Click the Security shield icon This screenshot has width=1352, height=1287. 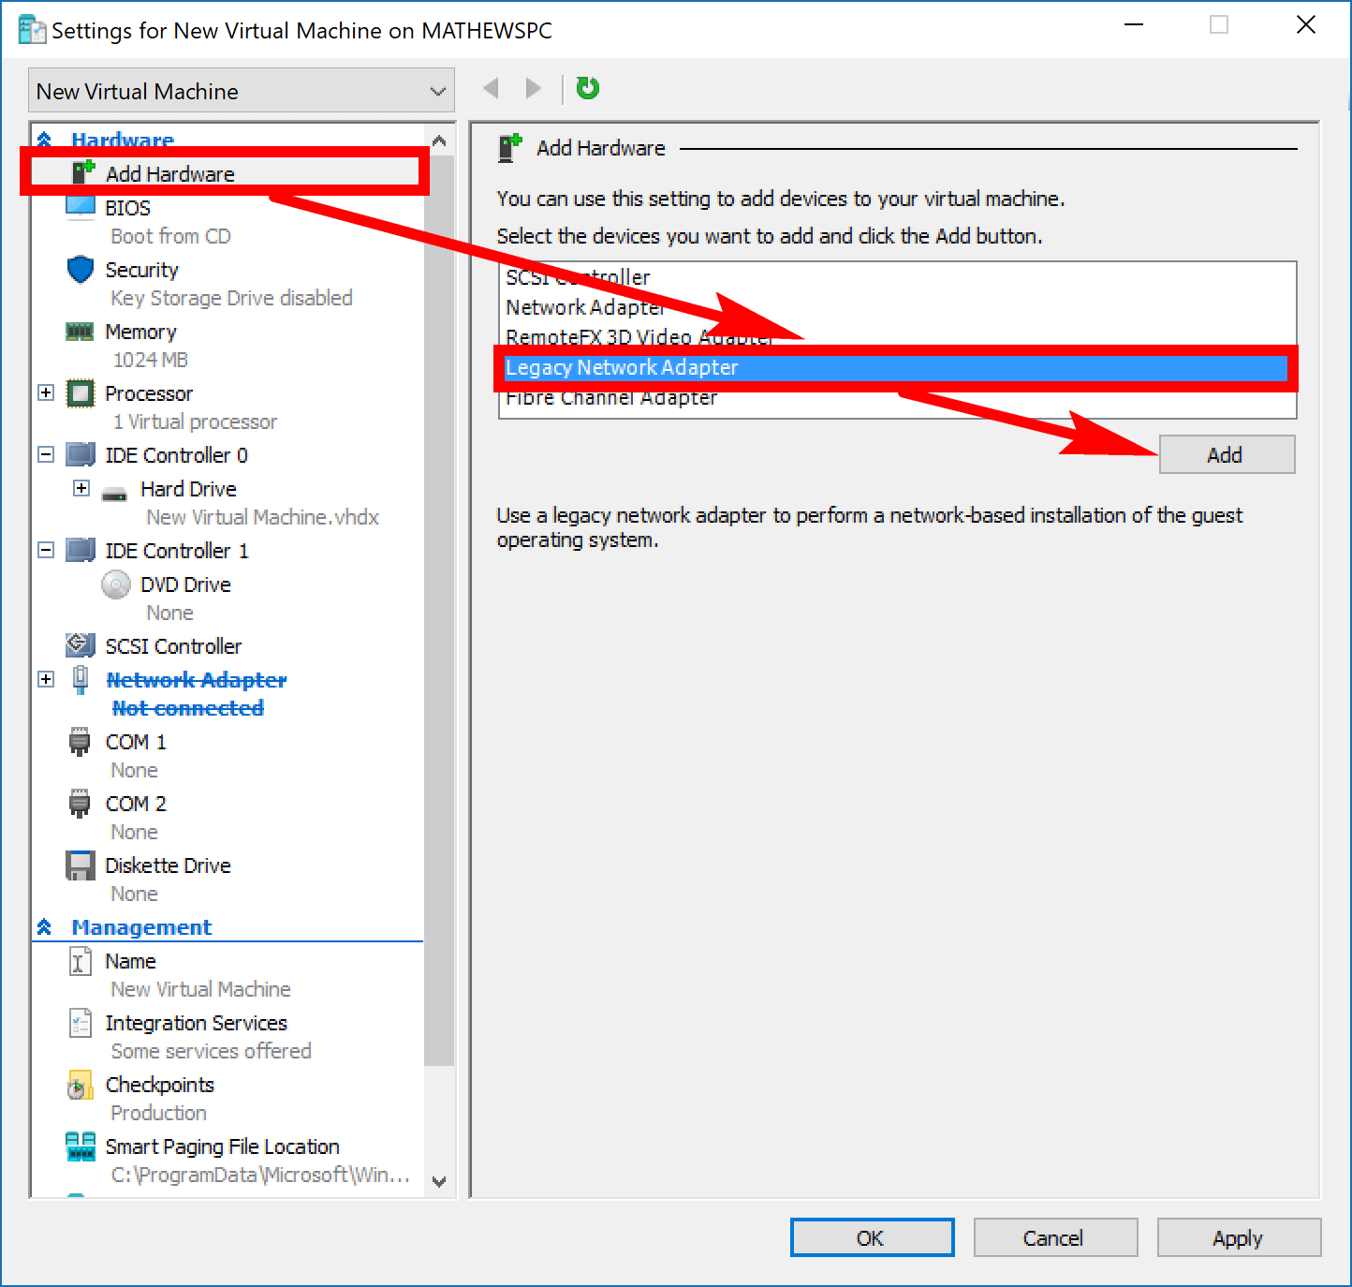click(81, 270)
